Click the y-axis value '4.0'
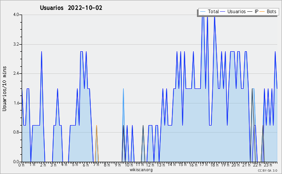 click(x=16, y=15)
